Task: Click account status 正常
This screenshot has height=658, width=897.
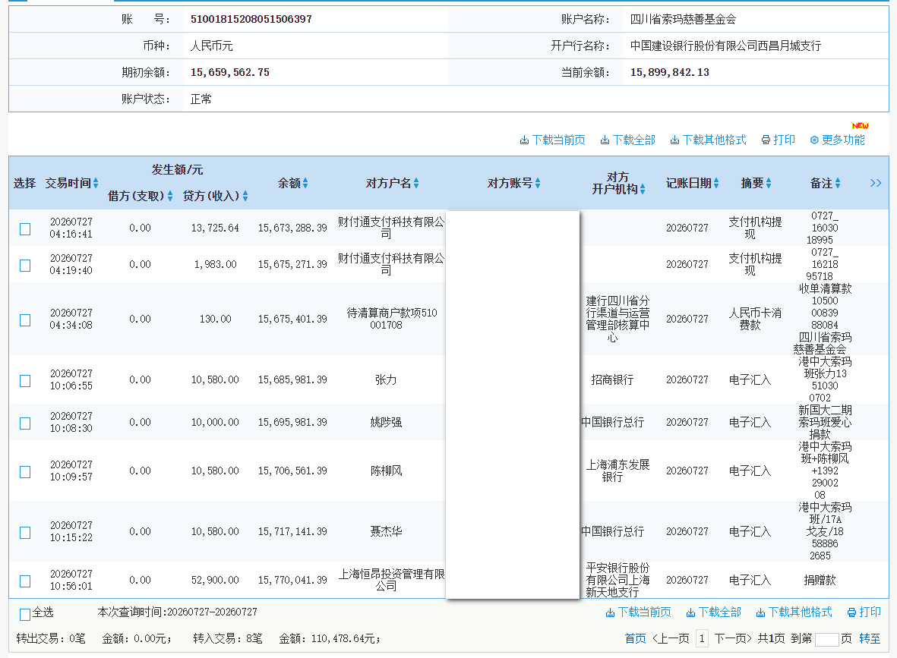Action: 201,99
